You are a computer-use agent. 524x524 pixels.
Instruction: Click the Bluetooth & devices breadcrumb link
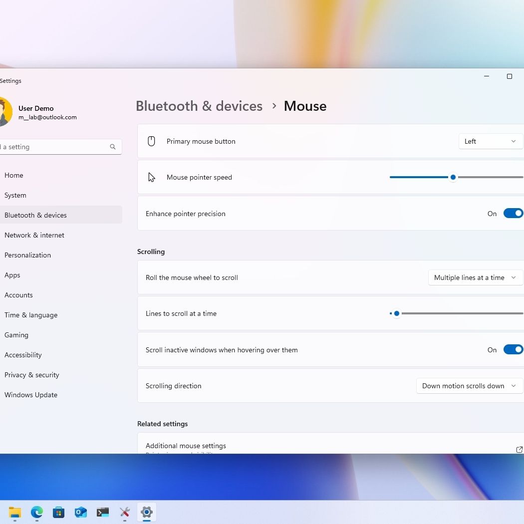click(199, 106)
